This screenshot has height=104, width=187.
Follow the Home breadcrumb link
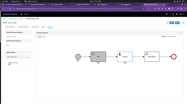5,19
